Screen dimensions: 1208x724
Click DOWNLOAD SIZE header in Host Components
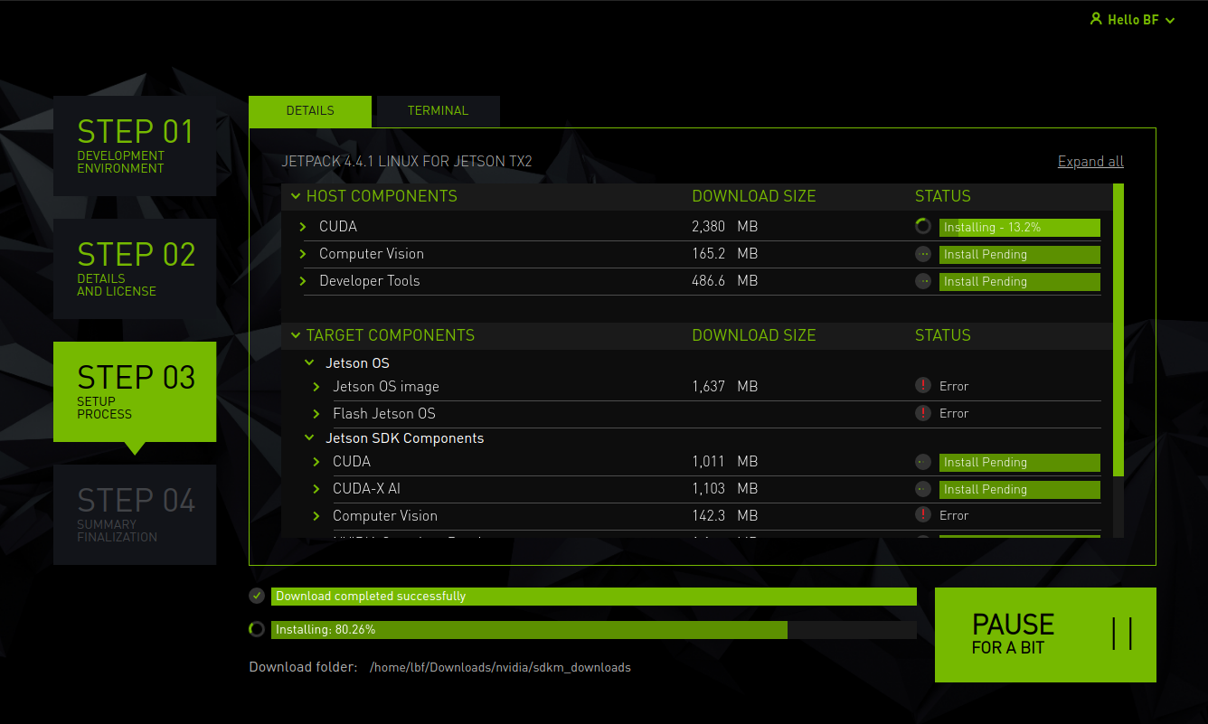click(x=754, y=196)
